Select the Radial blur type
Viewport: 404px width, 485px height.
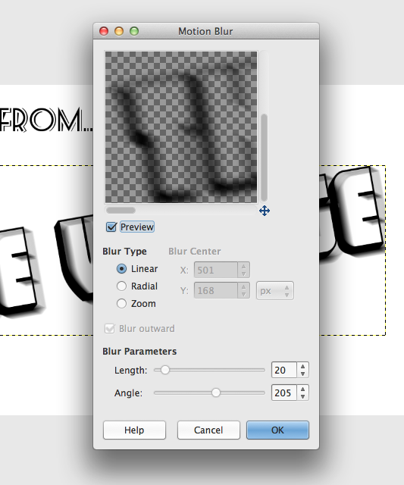click(121, 286)
